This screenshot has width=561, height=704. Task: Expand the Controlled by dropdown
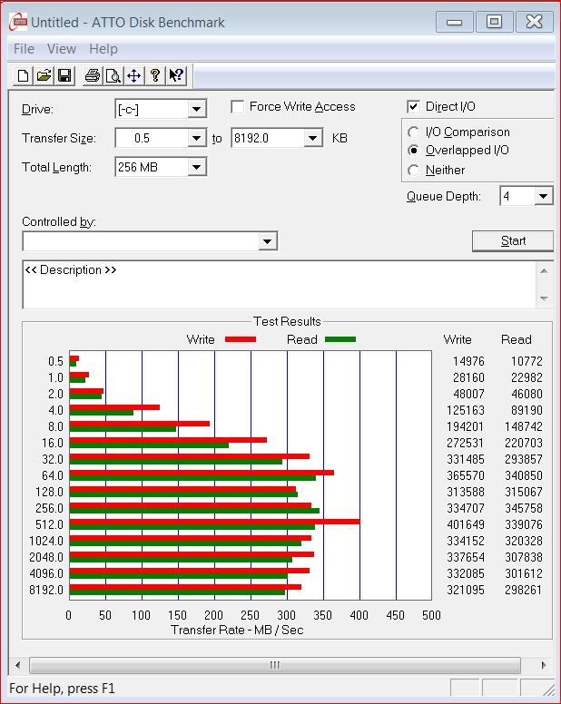(267, 241)
